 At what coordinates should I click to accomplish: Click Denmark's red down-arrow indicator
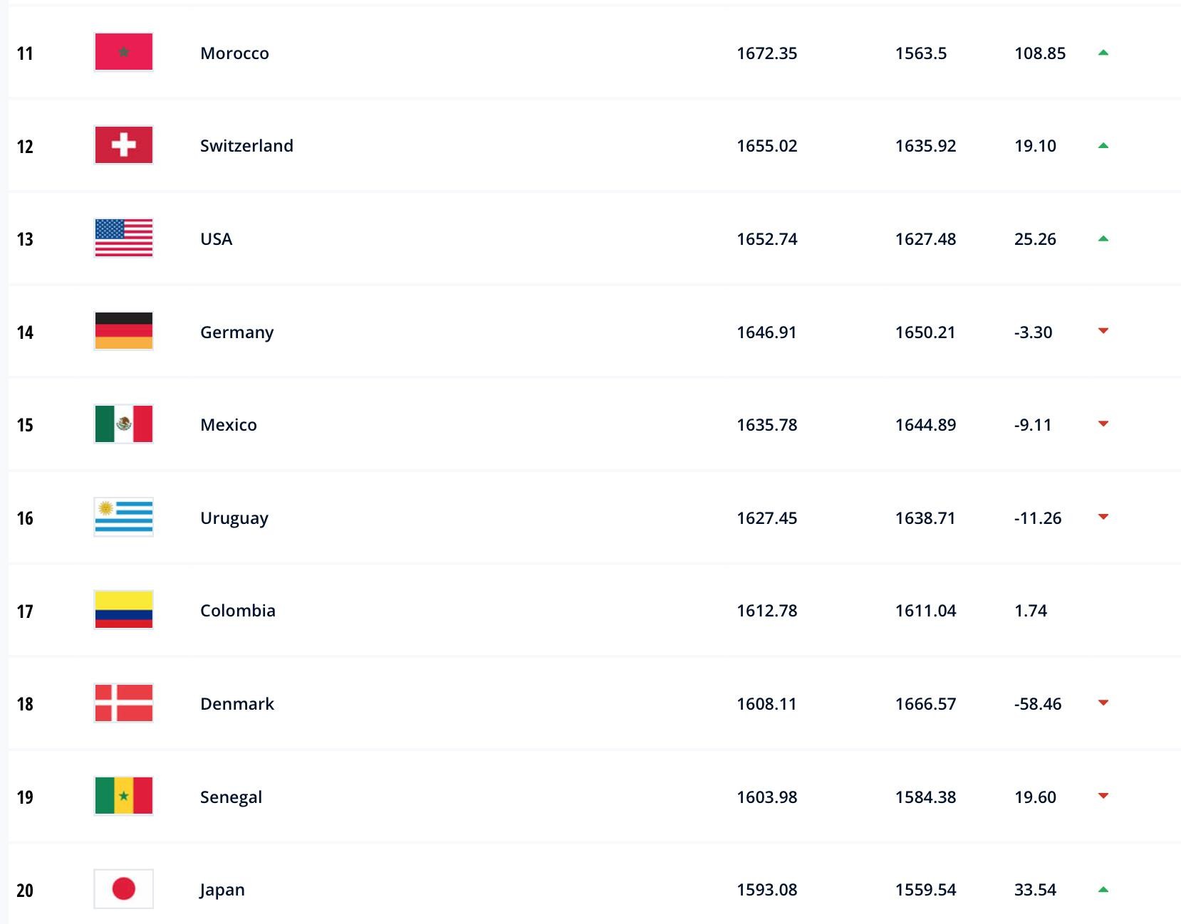pos(1103,703)
